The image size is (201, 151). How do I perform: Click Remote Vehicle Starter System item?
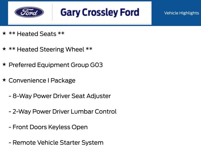pos(58,143)
